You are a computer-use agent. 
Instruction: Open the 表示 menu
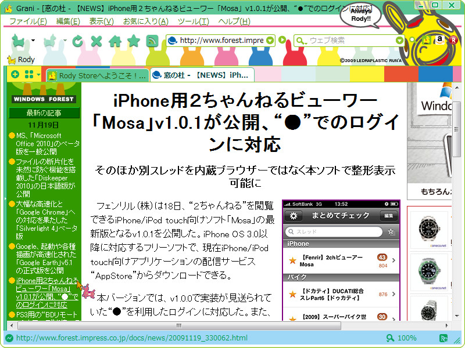click(101, 21)
